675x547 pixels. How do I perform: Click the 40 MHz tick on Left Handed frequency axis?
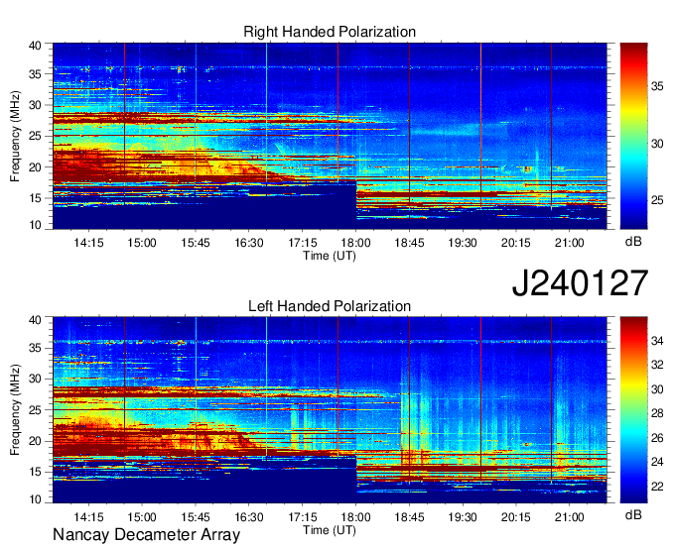tap(35, 320)
